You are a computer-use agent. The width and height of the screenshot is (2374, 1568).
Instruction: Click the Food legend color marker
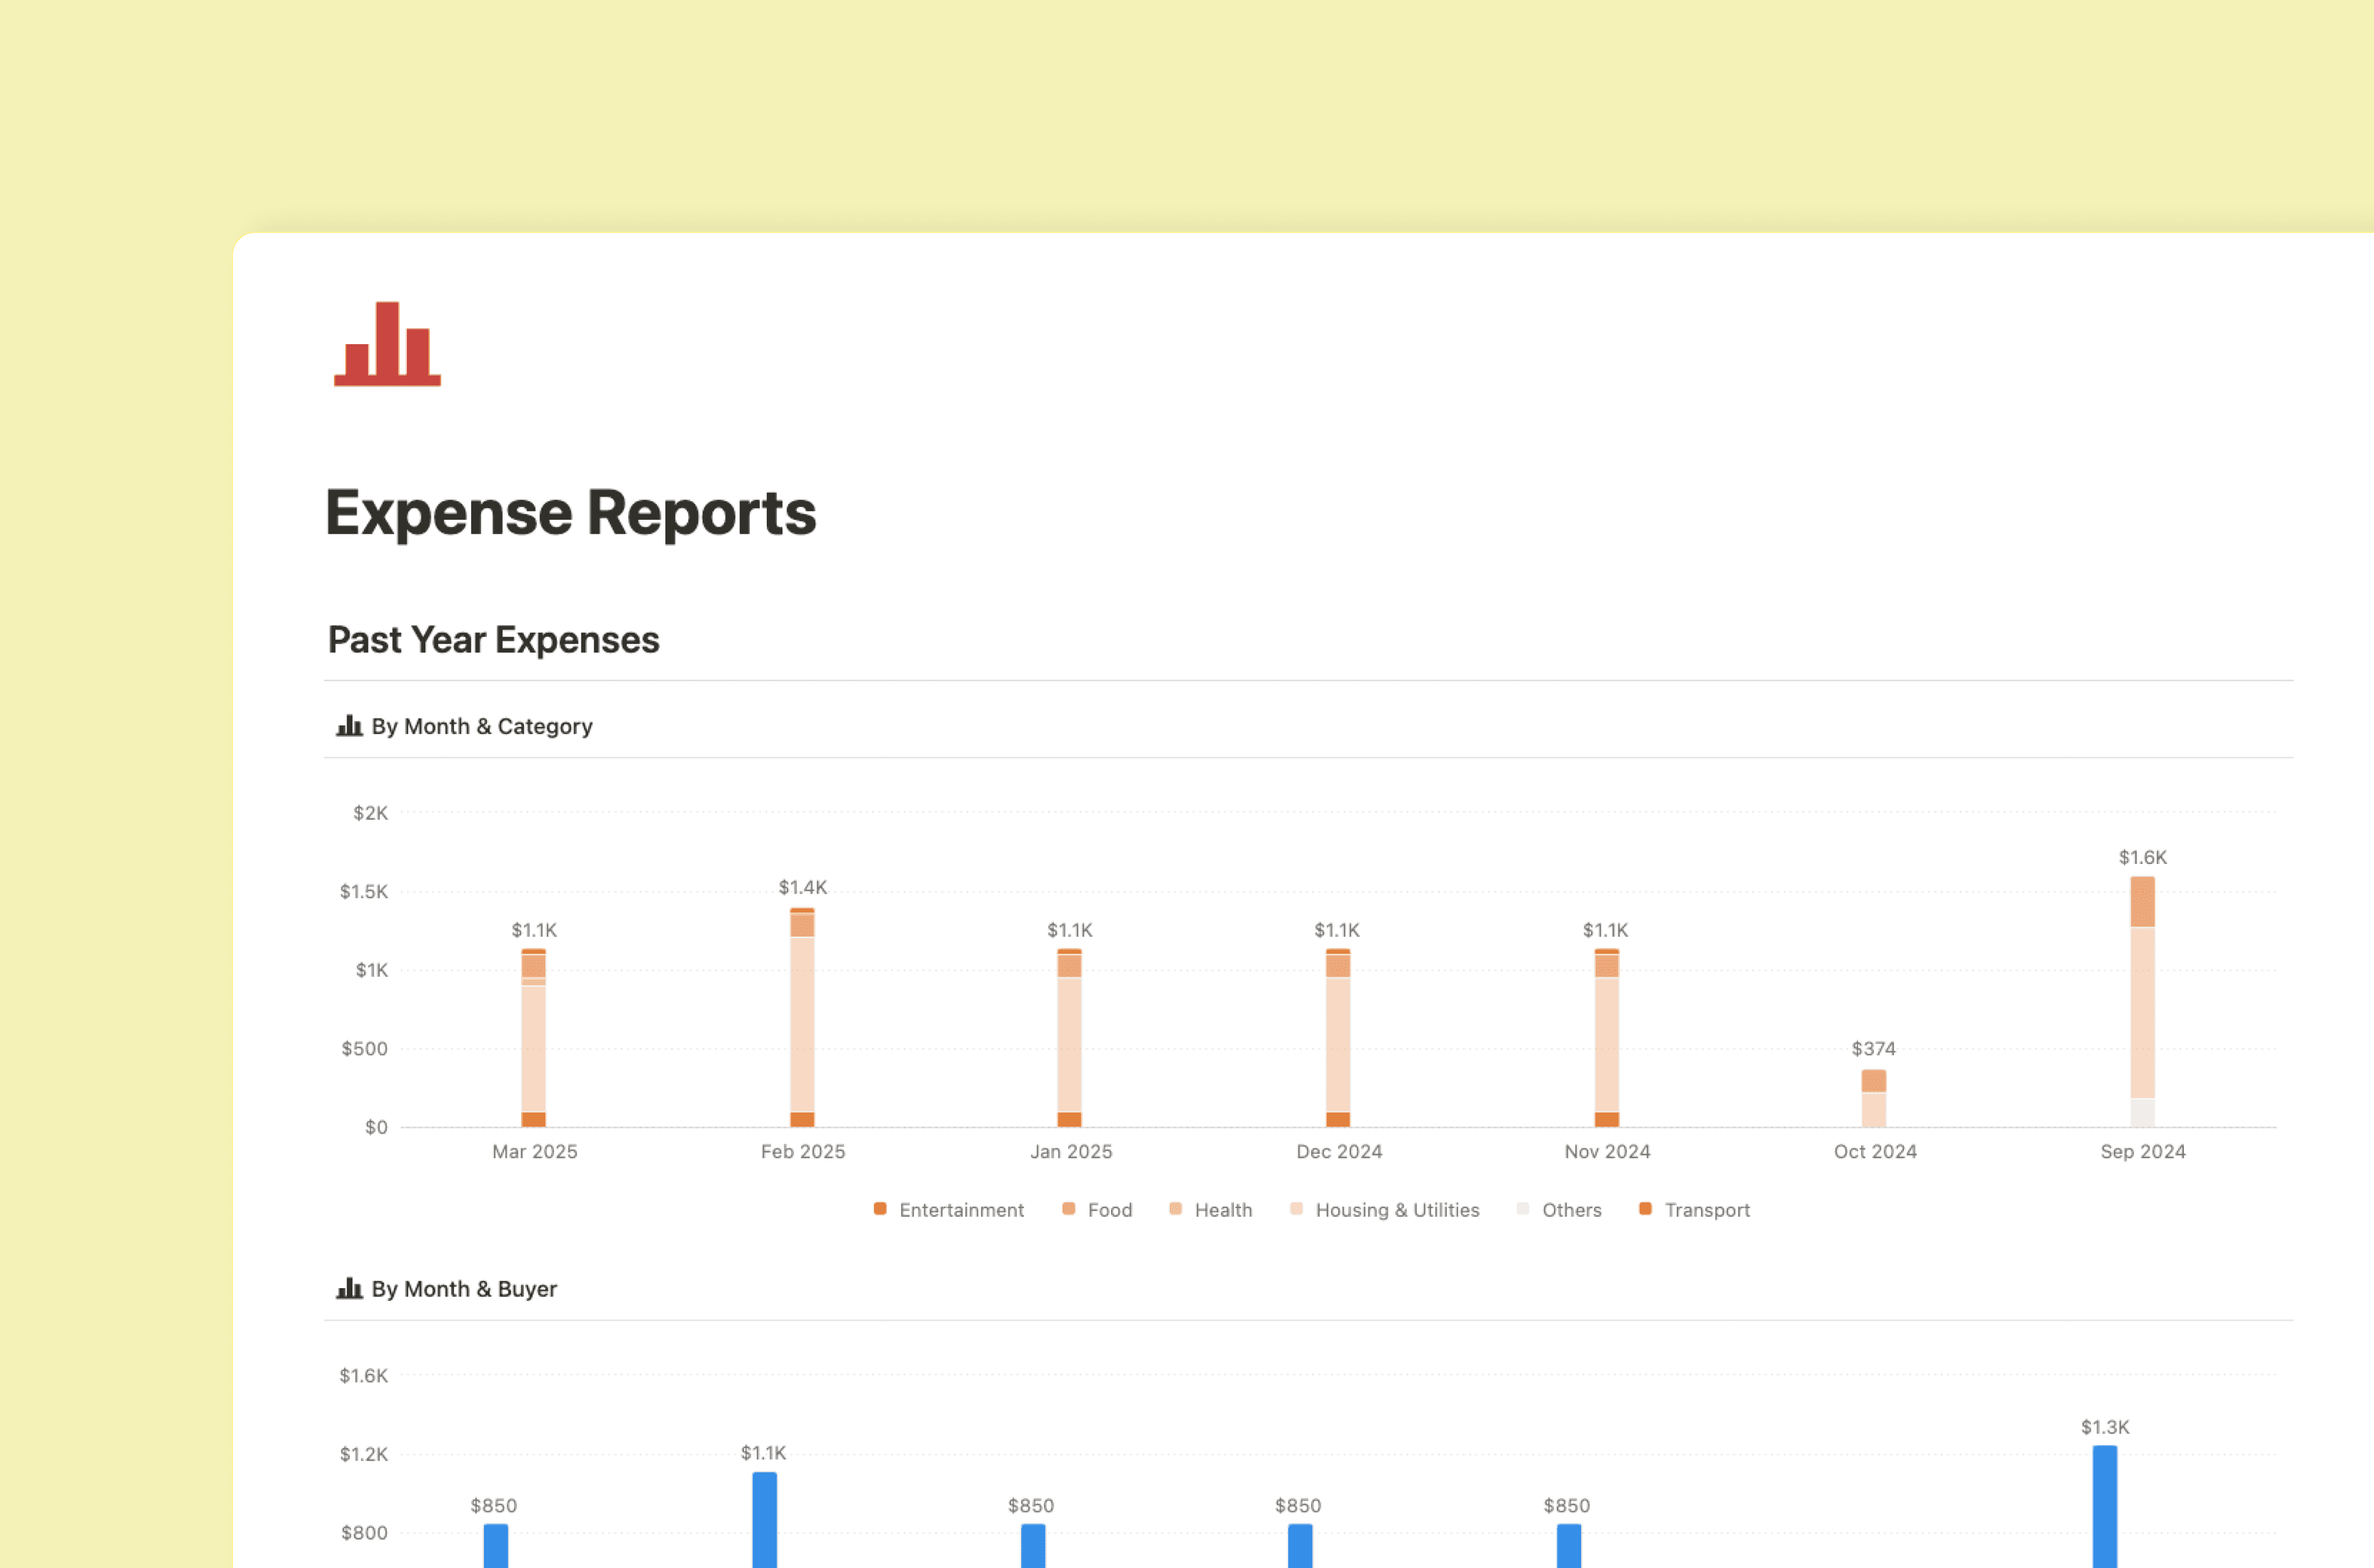click(x=1067, y=1209)
